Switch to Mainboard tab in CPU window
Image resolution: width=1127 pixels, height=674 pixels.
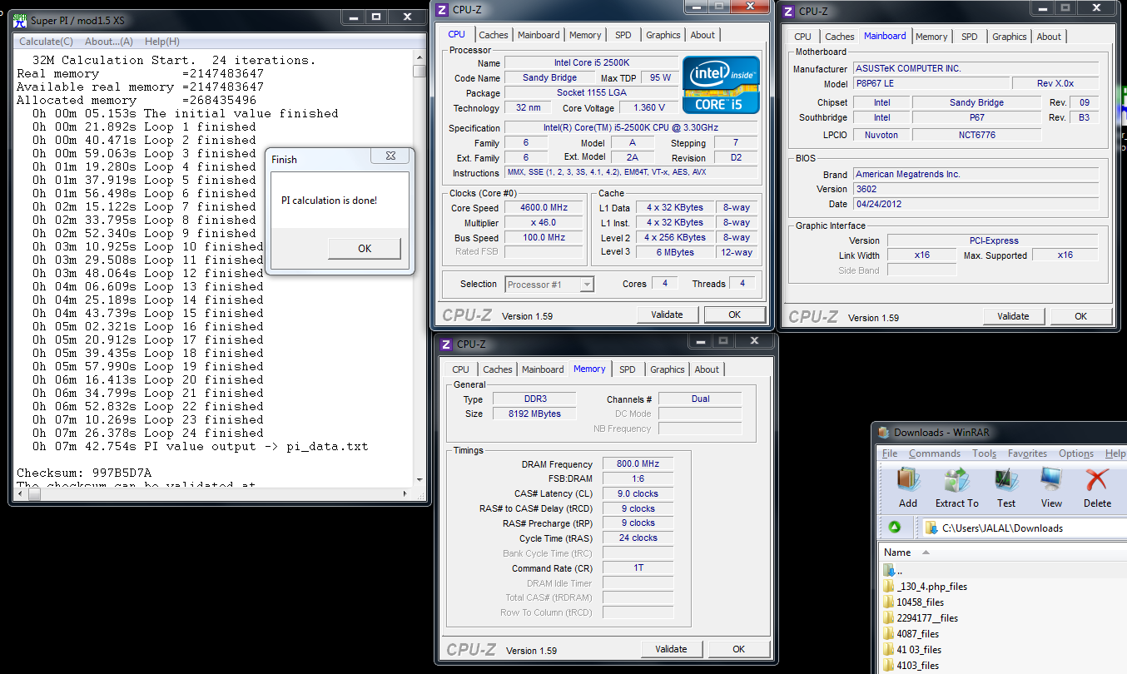(539, 35)
